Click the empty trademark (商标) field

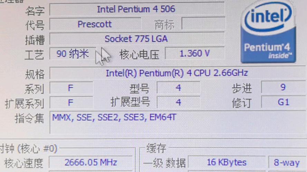click(x=203, y=24)
